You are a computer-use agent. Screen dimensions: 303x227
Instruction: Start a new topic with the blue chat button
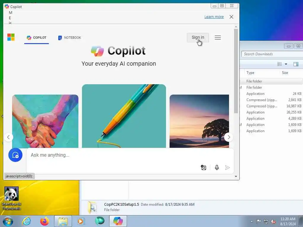click(15, 155)
